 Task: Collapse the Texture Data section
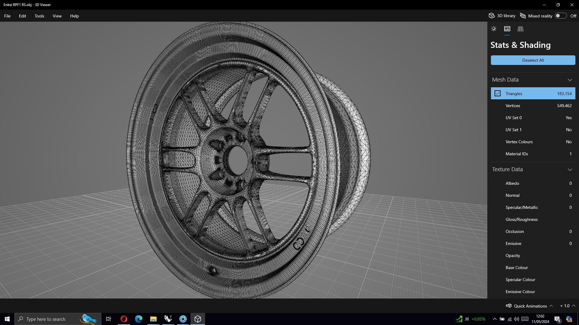tap(570, 169)
